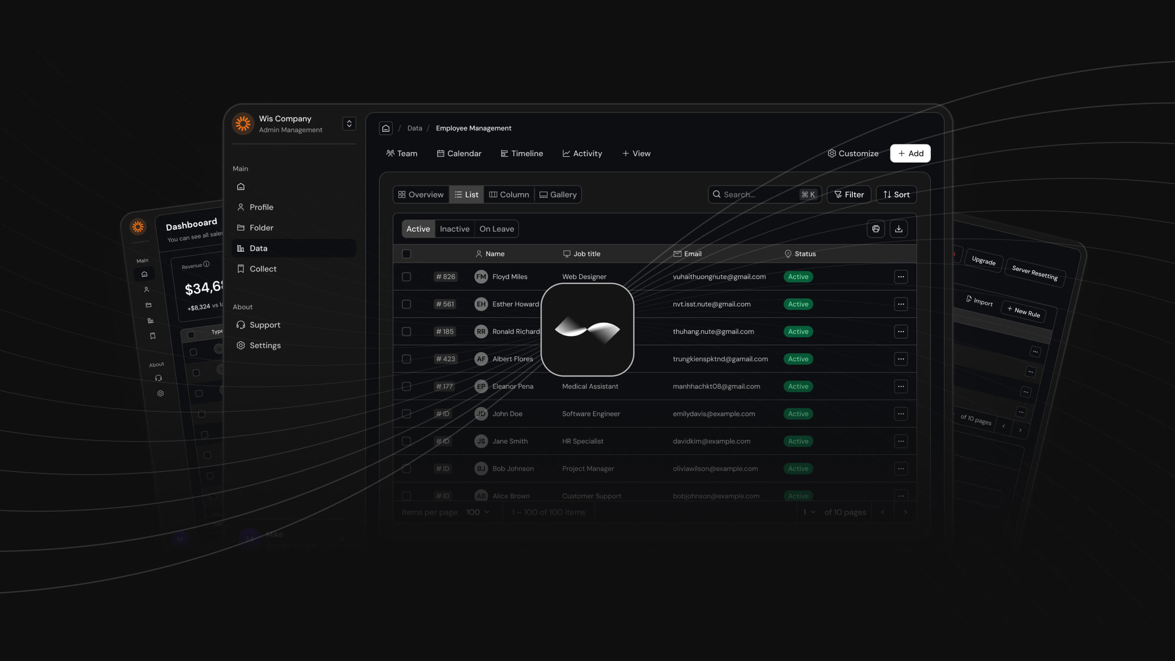Open the three-dot menu for Eleanor Pena
The width and height of the screenshot is (1175, 661).
(x=901, y=386)
